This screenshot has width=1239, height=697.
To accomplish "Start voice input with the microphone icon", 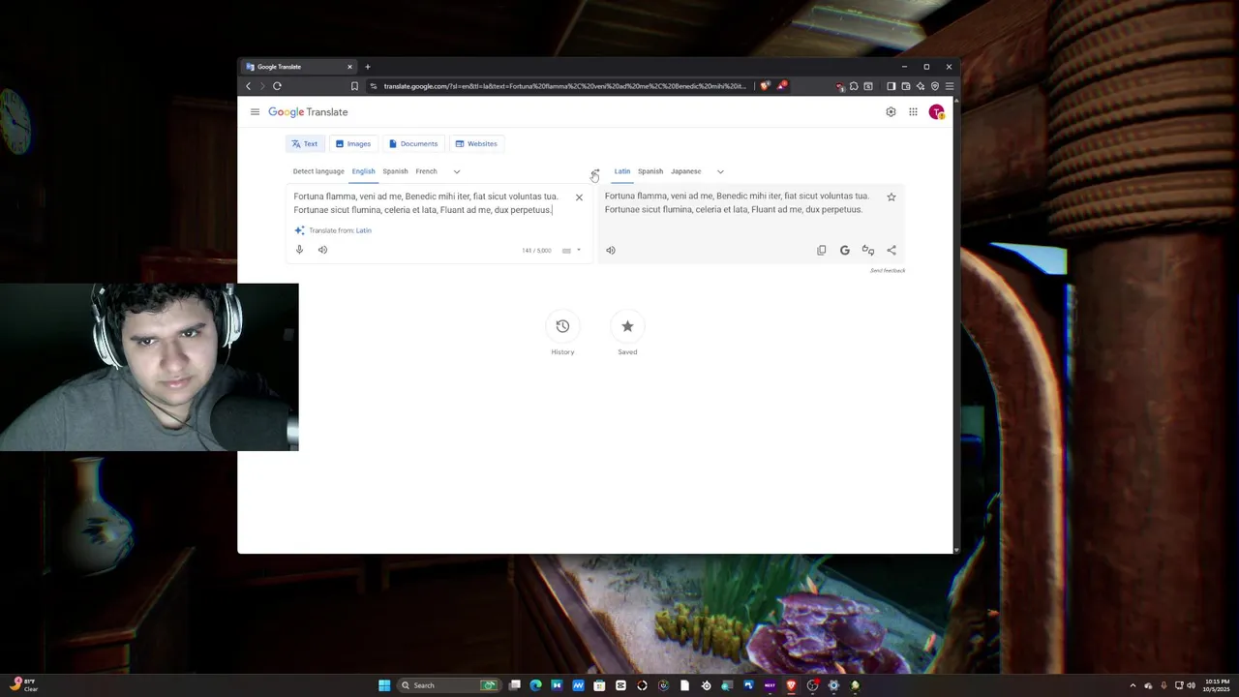I will 299,250.
